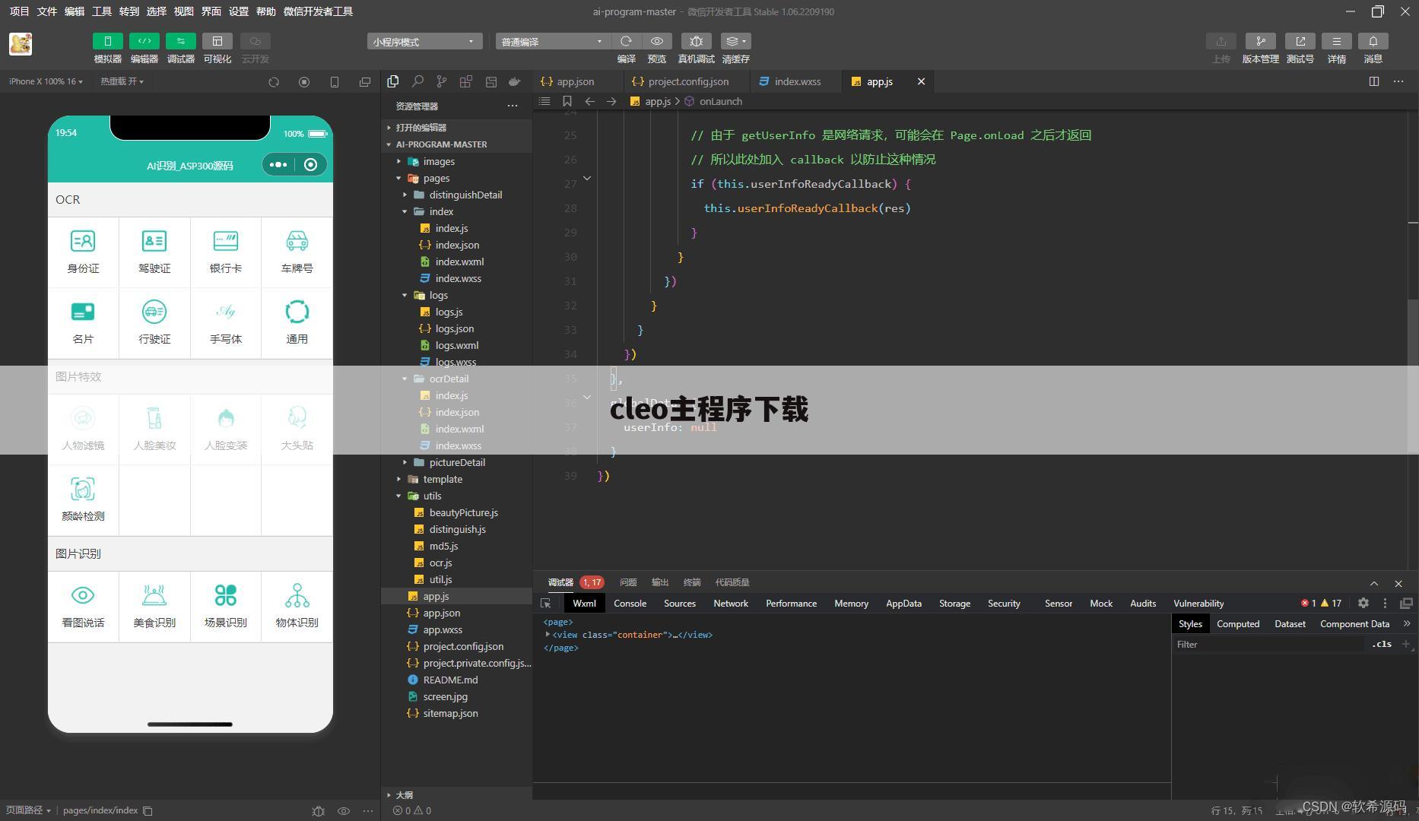Open Version Management

click(1260, 41)
